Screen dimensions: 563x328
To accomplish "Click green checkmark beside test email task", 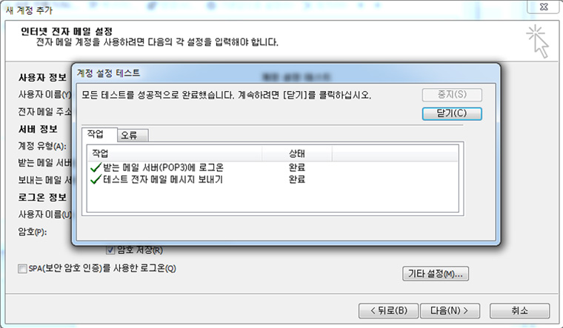I will click(94, 179).
